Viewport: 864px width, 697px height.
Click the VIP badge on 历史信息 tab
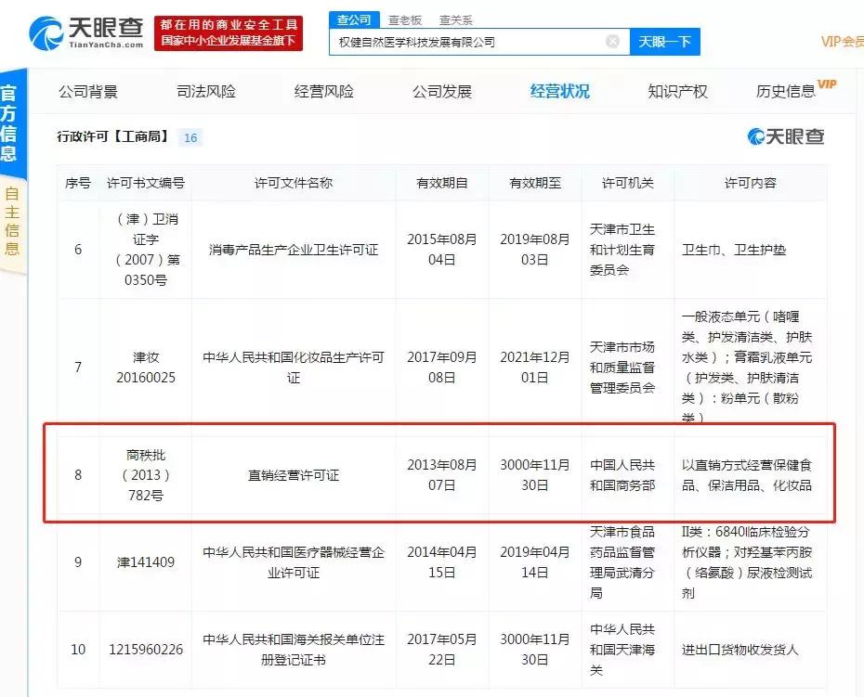pos(828,84)
